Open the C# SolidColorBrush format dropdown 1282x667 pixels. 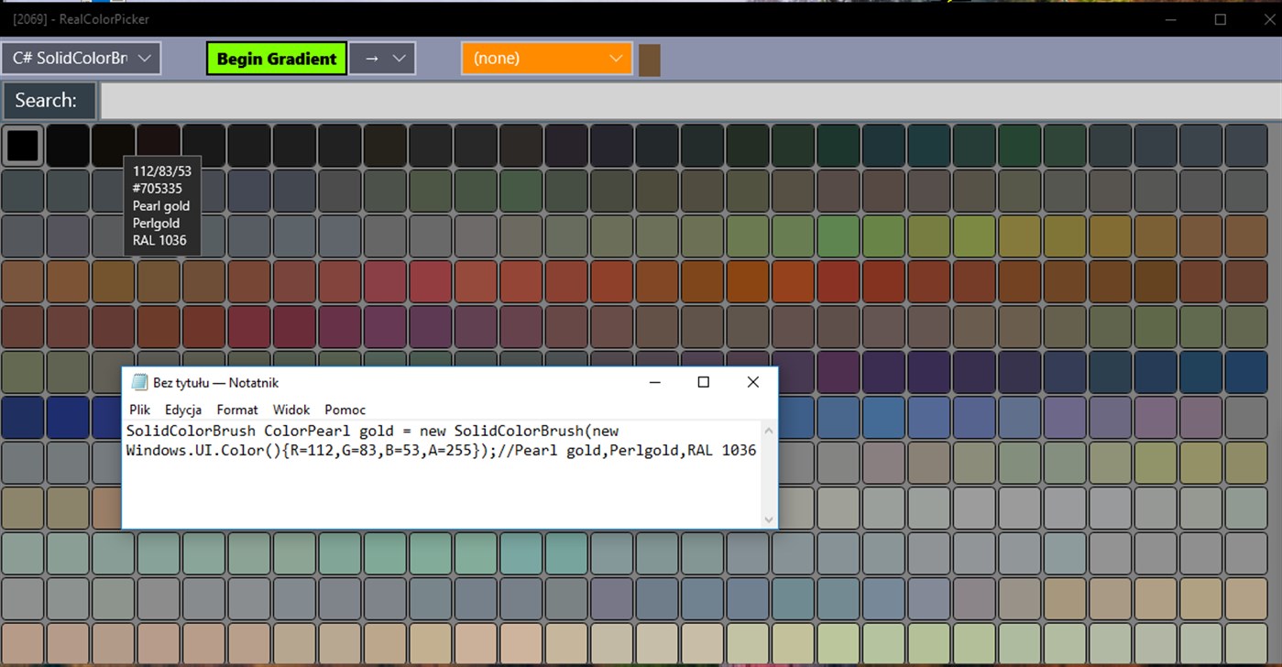(81, 59)
